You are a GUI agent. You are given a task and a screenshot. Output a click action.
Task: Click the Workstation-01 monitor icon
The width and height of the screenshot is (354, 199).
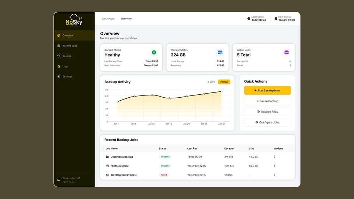click(x=59, y=180)
